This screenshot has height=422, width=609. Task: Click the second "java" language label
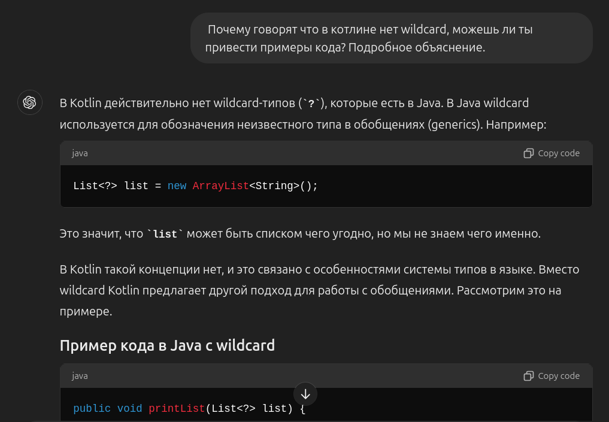(x=80, y=376)
